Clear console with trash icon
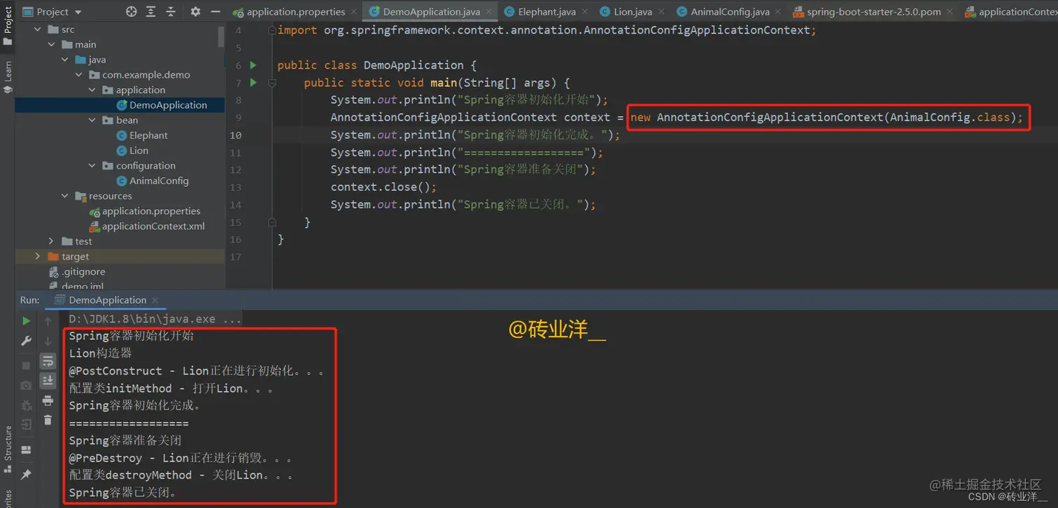The width and height of the screenshot is (1058, 508). 48,420
